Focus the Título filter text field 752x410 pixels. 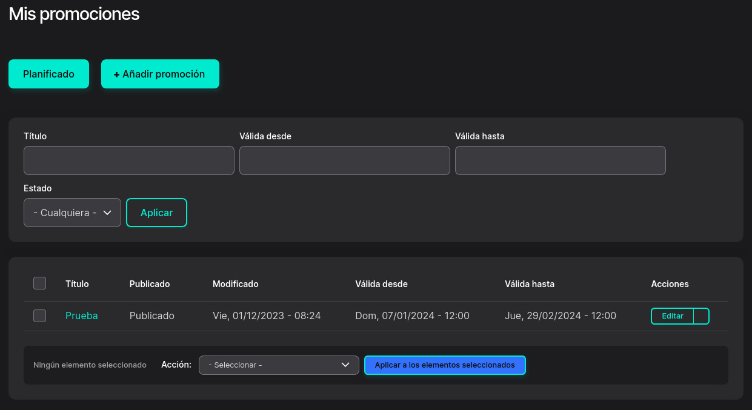(128, 160)
